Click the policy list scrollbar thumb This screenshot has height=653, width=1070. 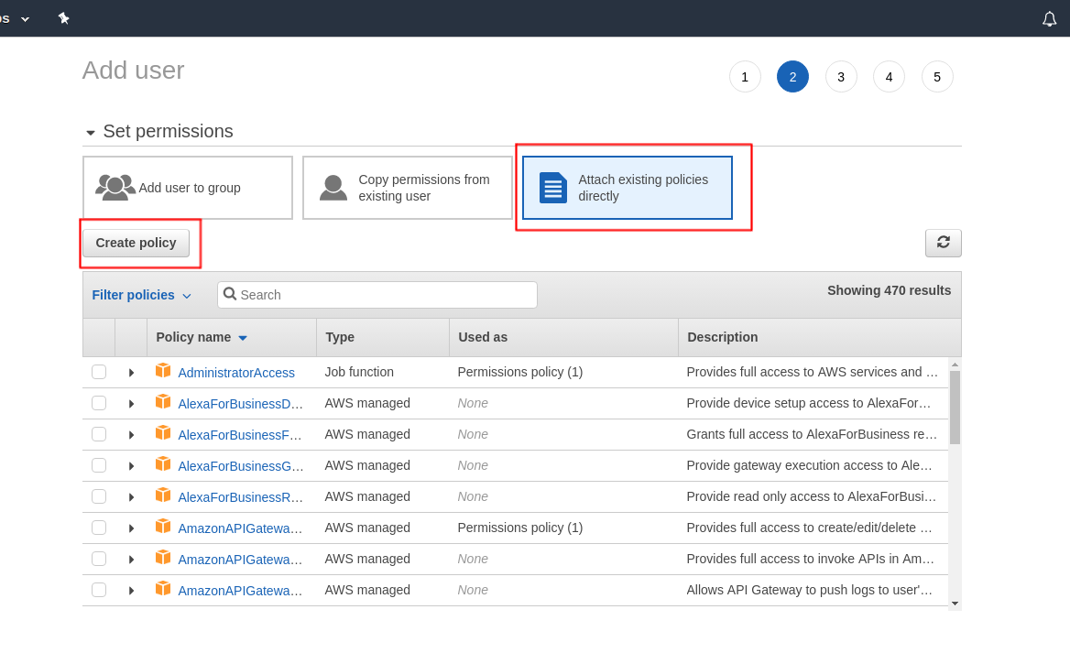pos(955,407)
